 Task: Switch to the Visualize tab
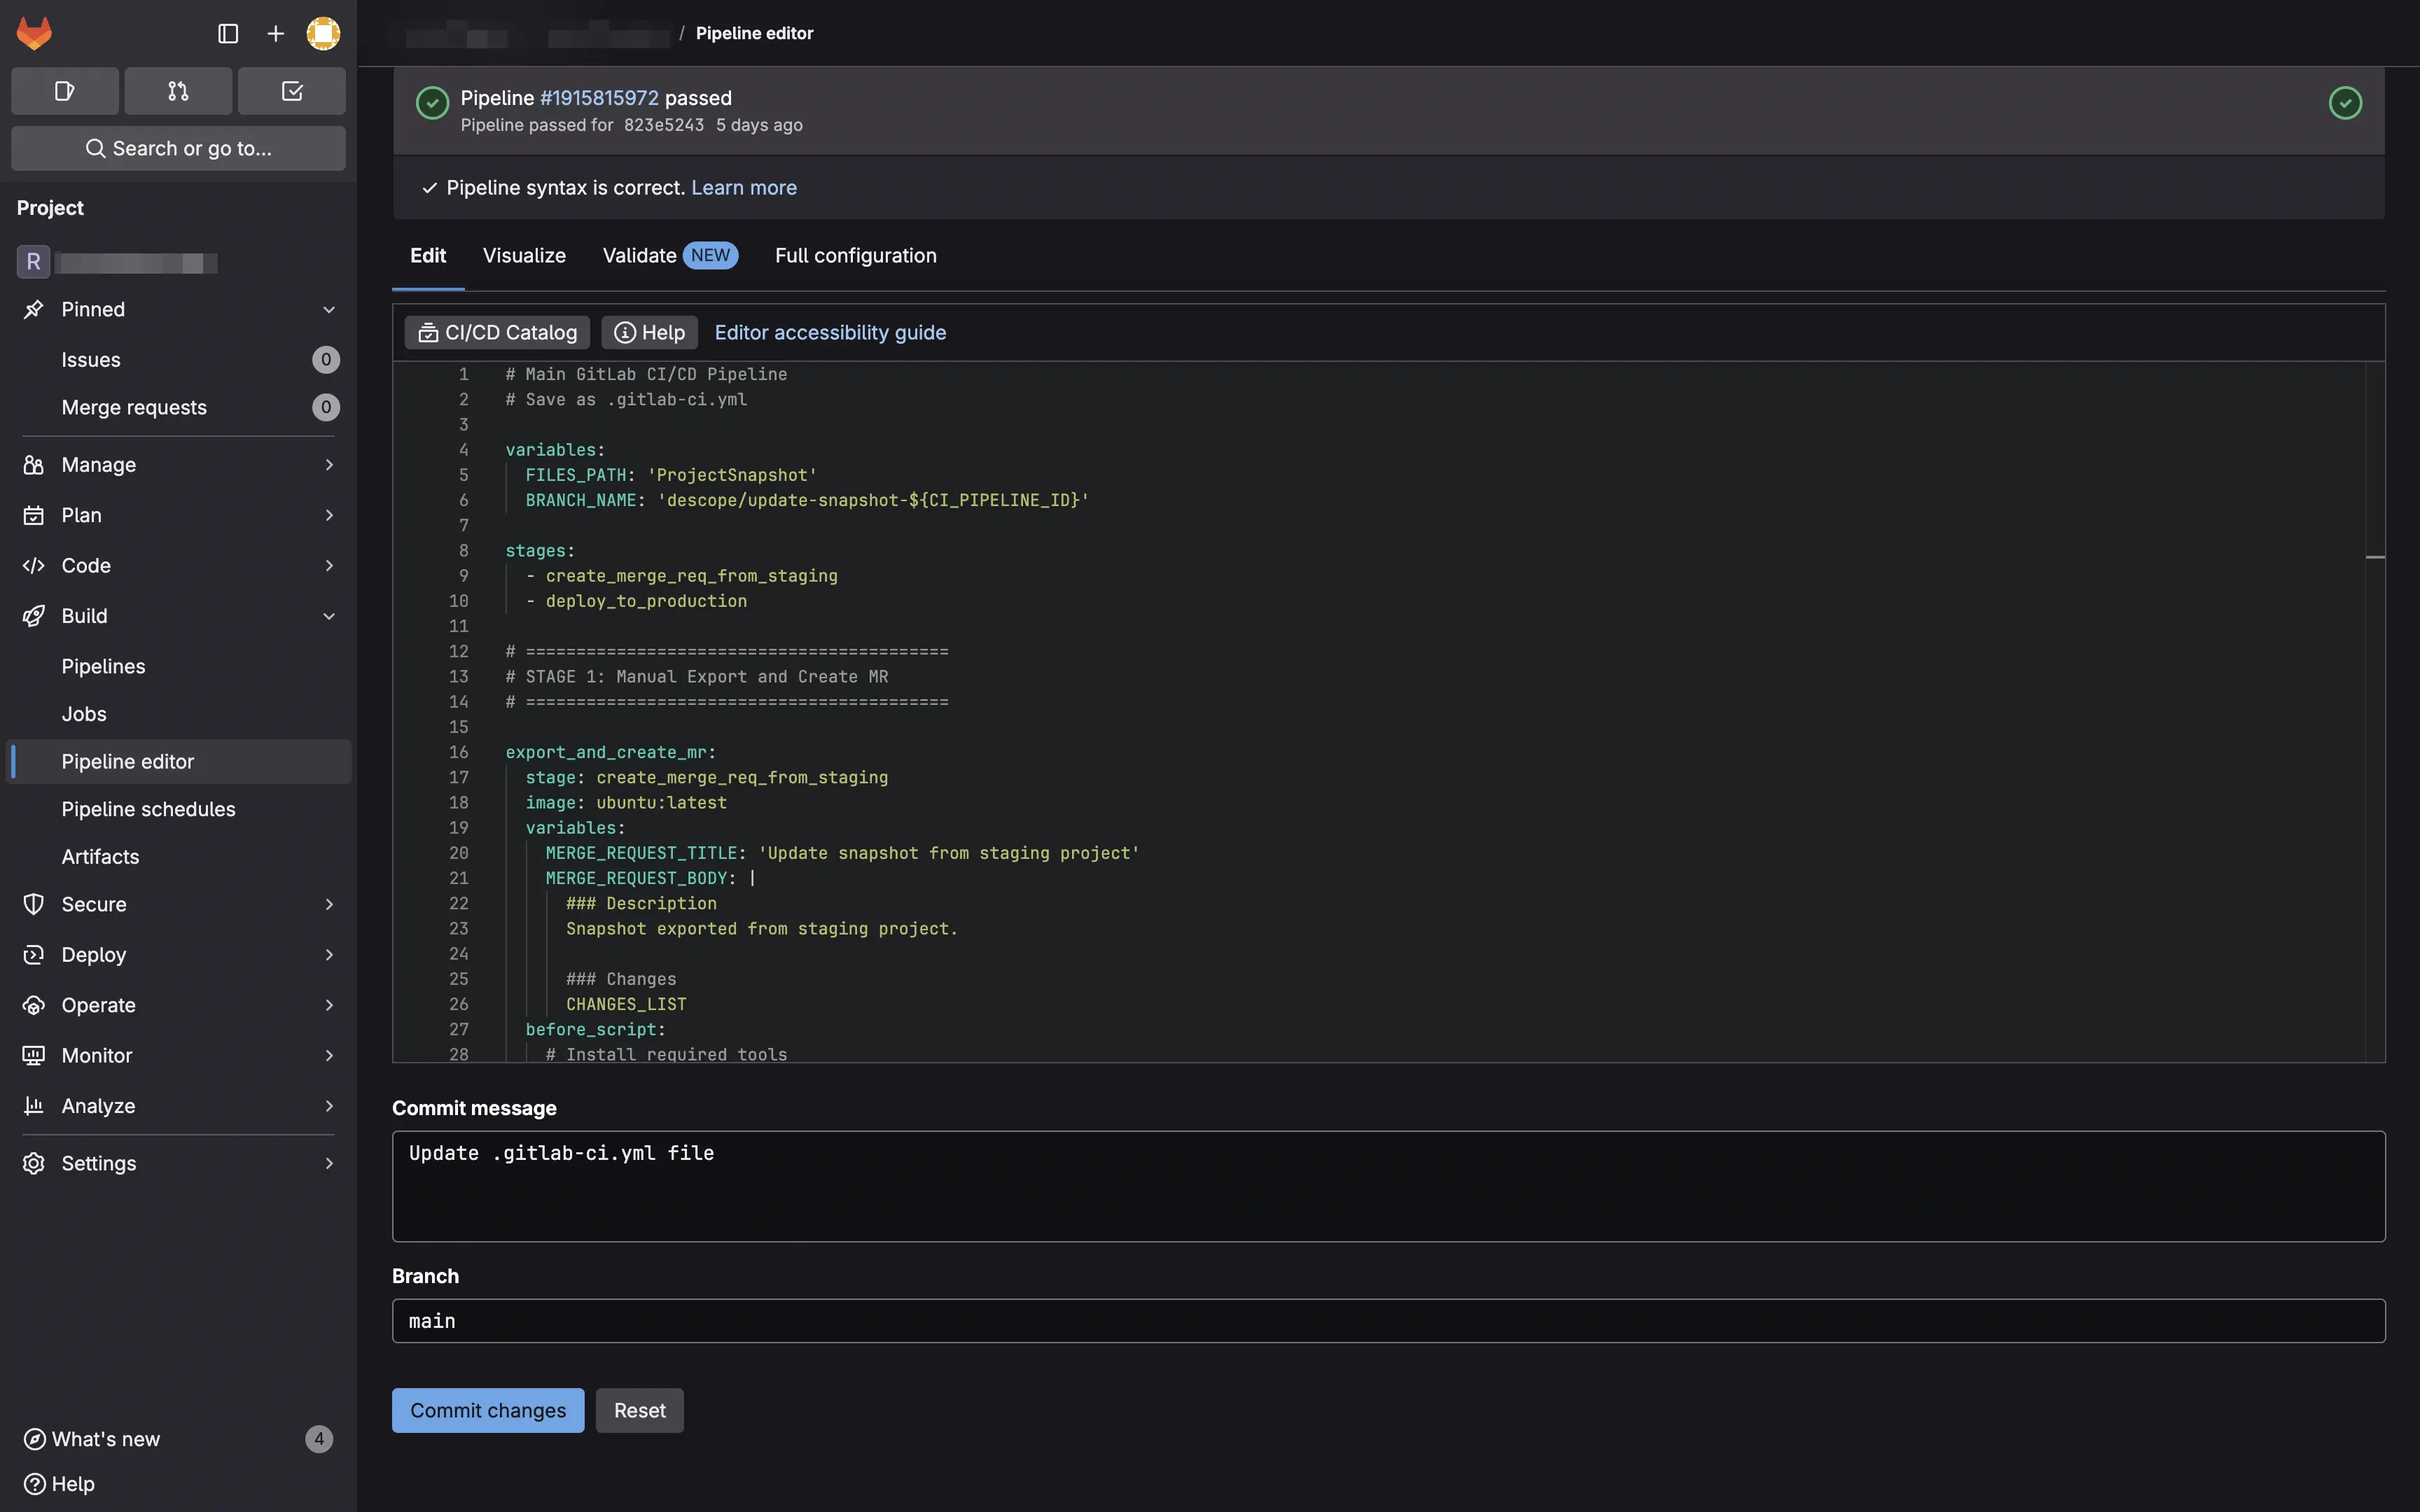coord(523,255)
